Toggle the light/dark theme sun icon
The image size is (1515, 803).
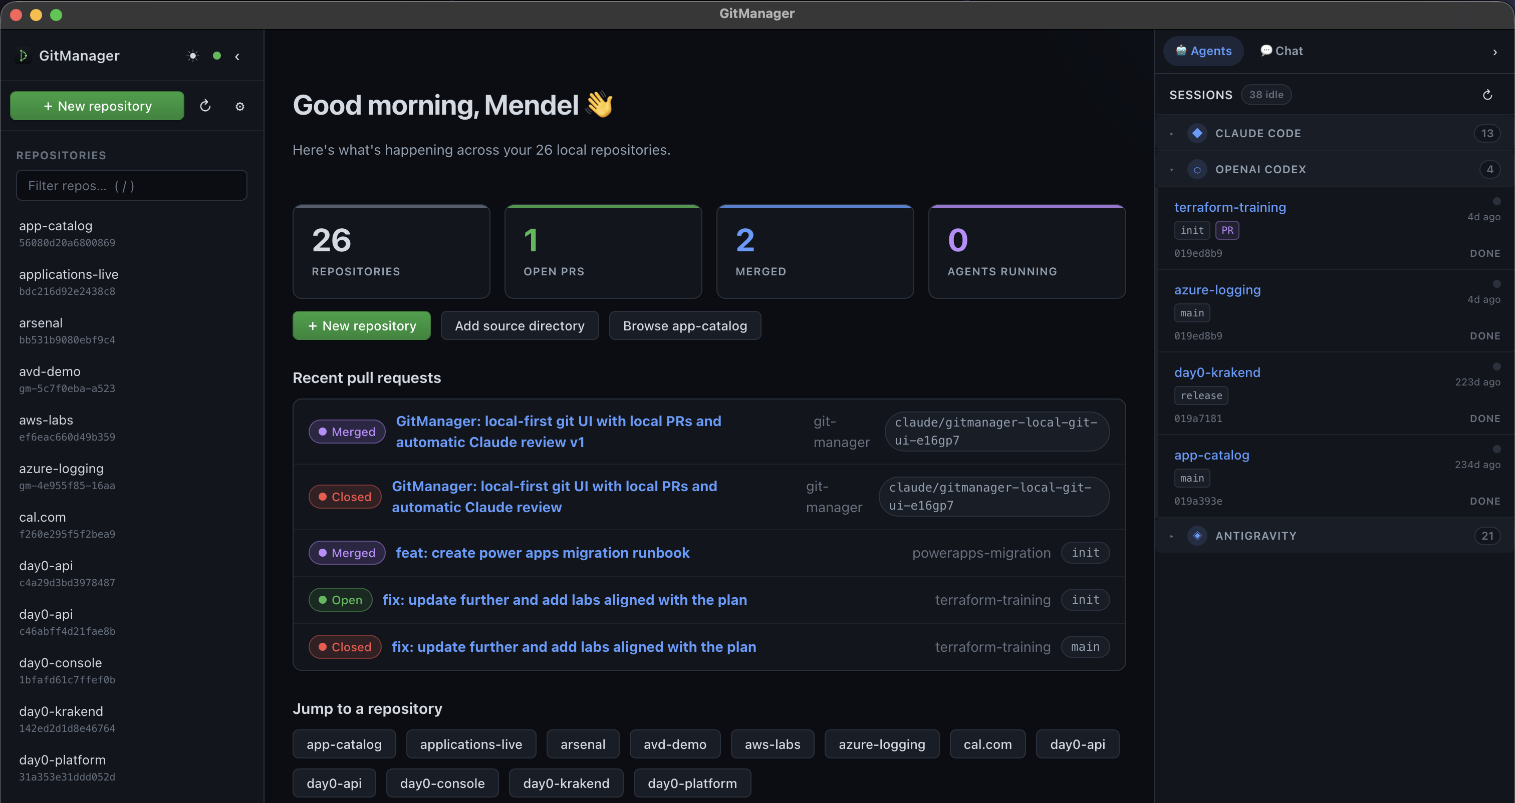pyautogui.click(x=193, y=56)
